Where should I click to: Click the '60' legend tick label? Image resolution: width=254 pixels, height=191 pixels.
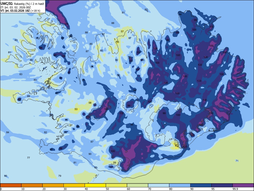point(129,189)
